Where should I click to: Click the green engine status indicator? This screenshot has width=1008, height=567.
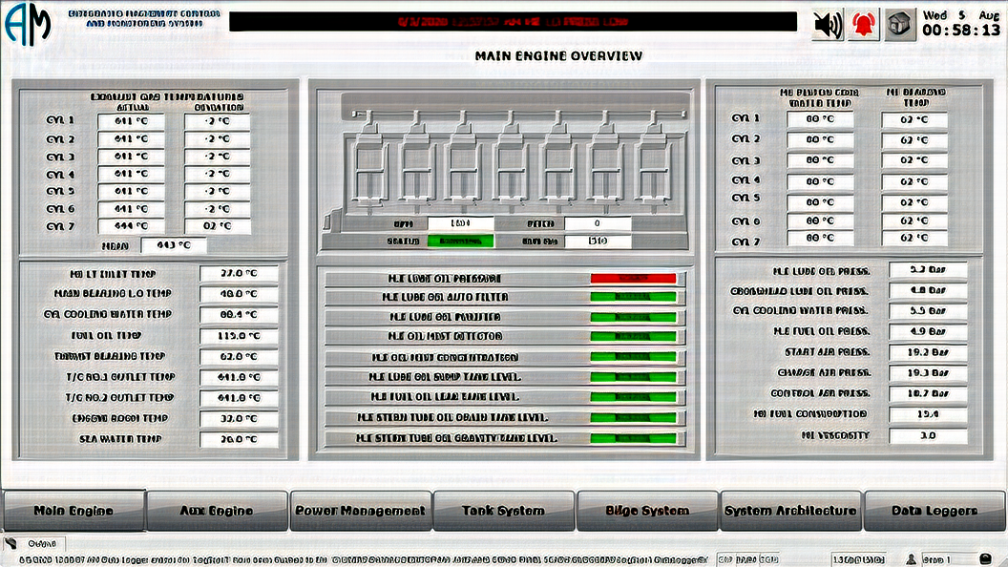click(461, 241)
